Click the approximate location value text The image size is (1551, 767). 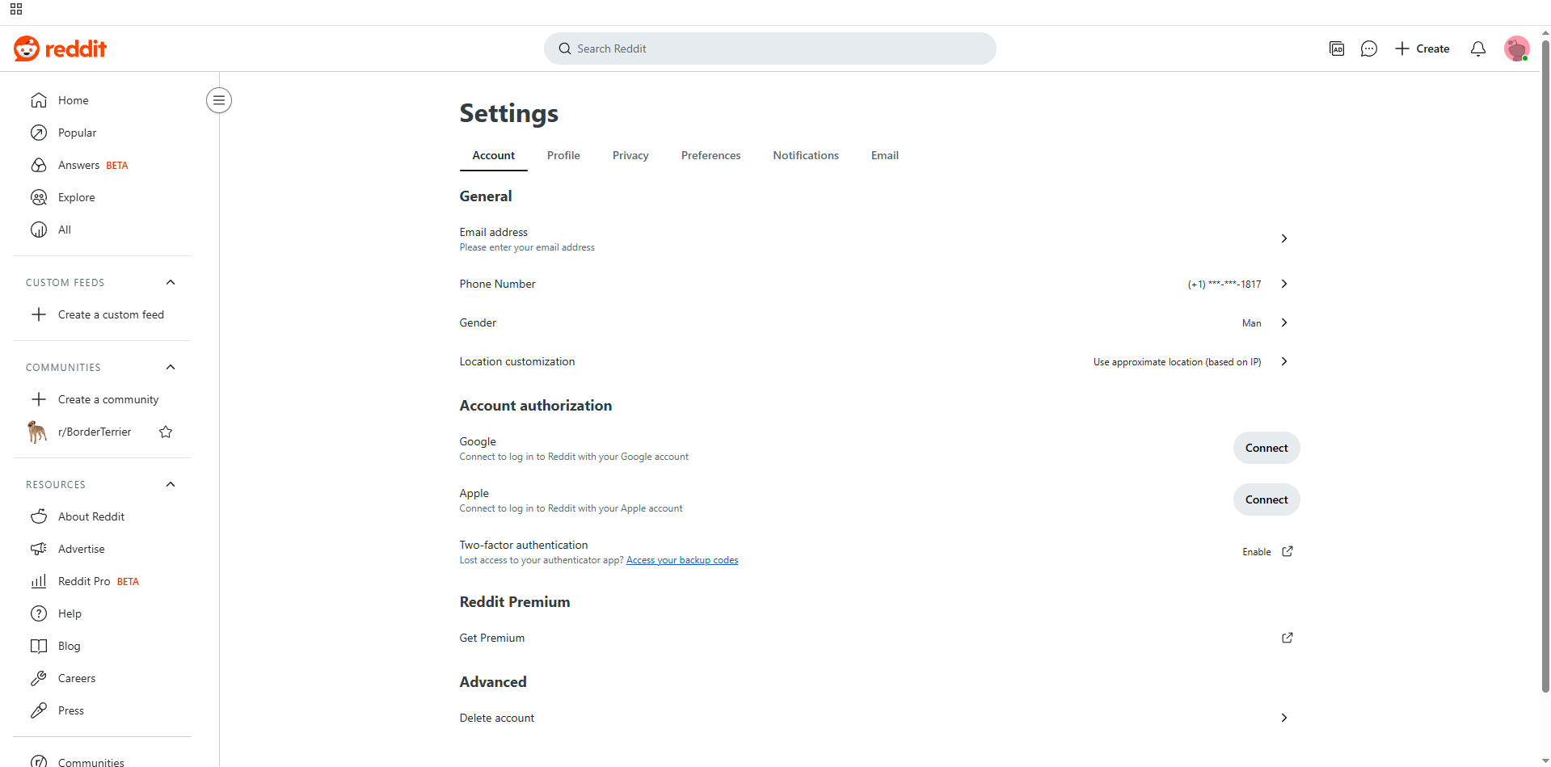(1178, 362)
